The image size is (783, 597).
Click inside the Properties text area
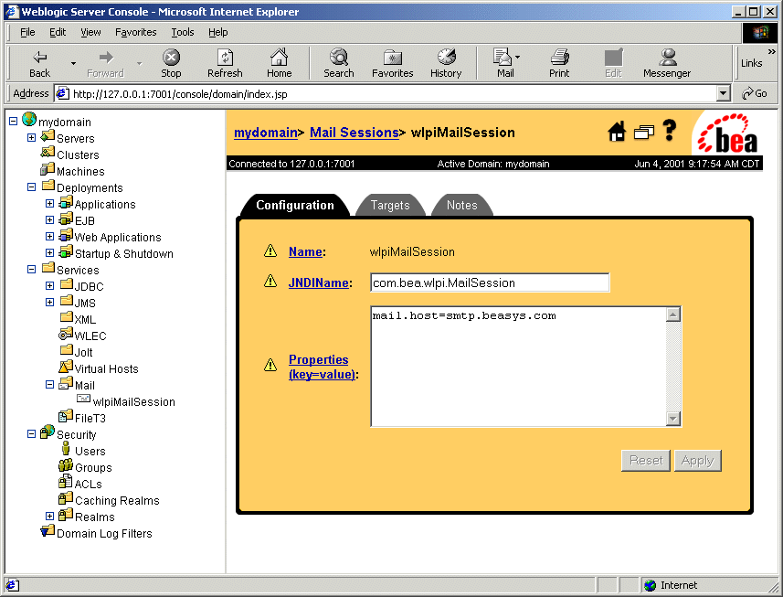(x=518, y=367)
